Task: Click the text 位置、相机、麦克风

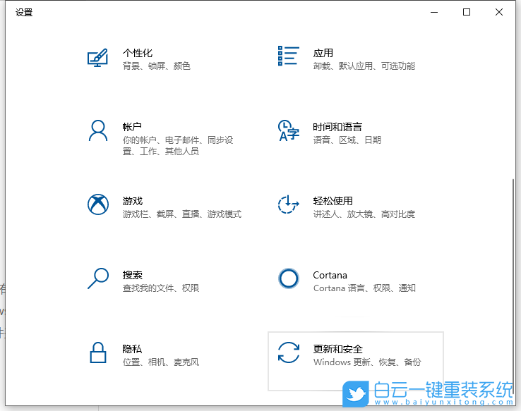Action: pos(161,362)
